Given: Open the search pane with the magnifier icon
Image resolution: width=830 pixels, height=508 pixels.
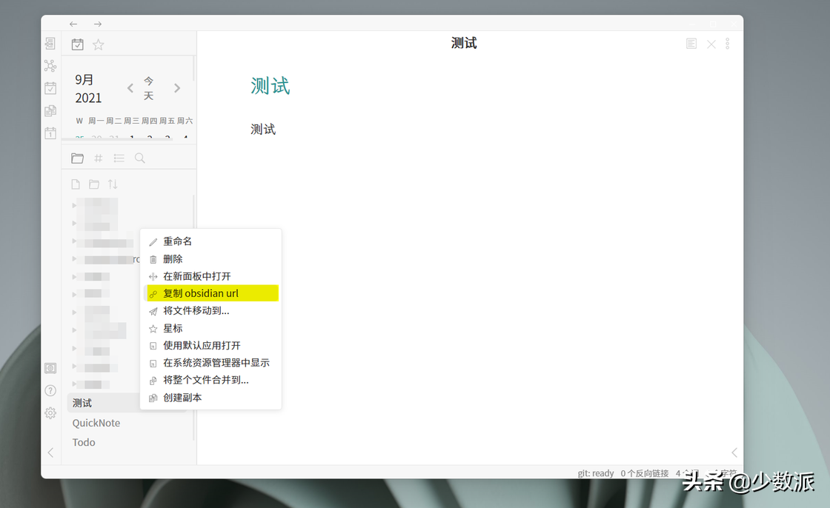Looking at the screenshot, I should pos(139,158).
